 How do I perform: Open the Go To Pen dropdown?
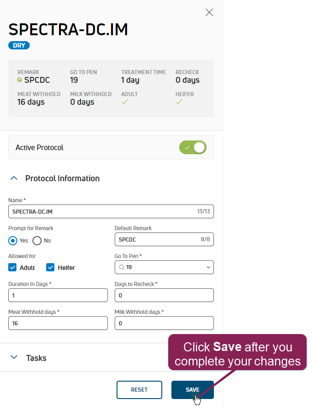(208, 267)
